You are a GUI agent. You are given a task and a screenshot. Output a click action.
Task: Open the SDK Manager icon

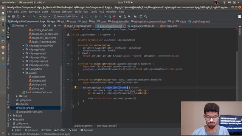pyautogui.click(x=129, y=17)
